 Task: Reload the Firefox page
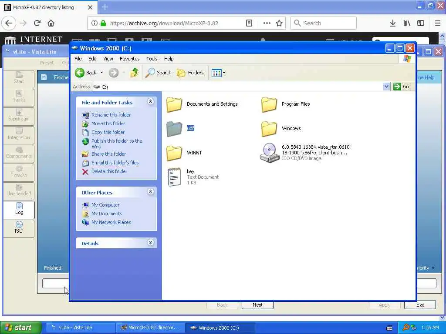(x=37, y=23)
